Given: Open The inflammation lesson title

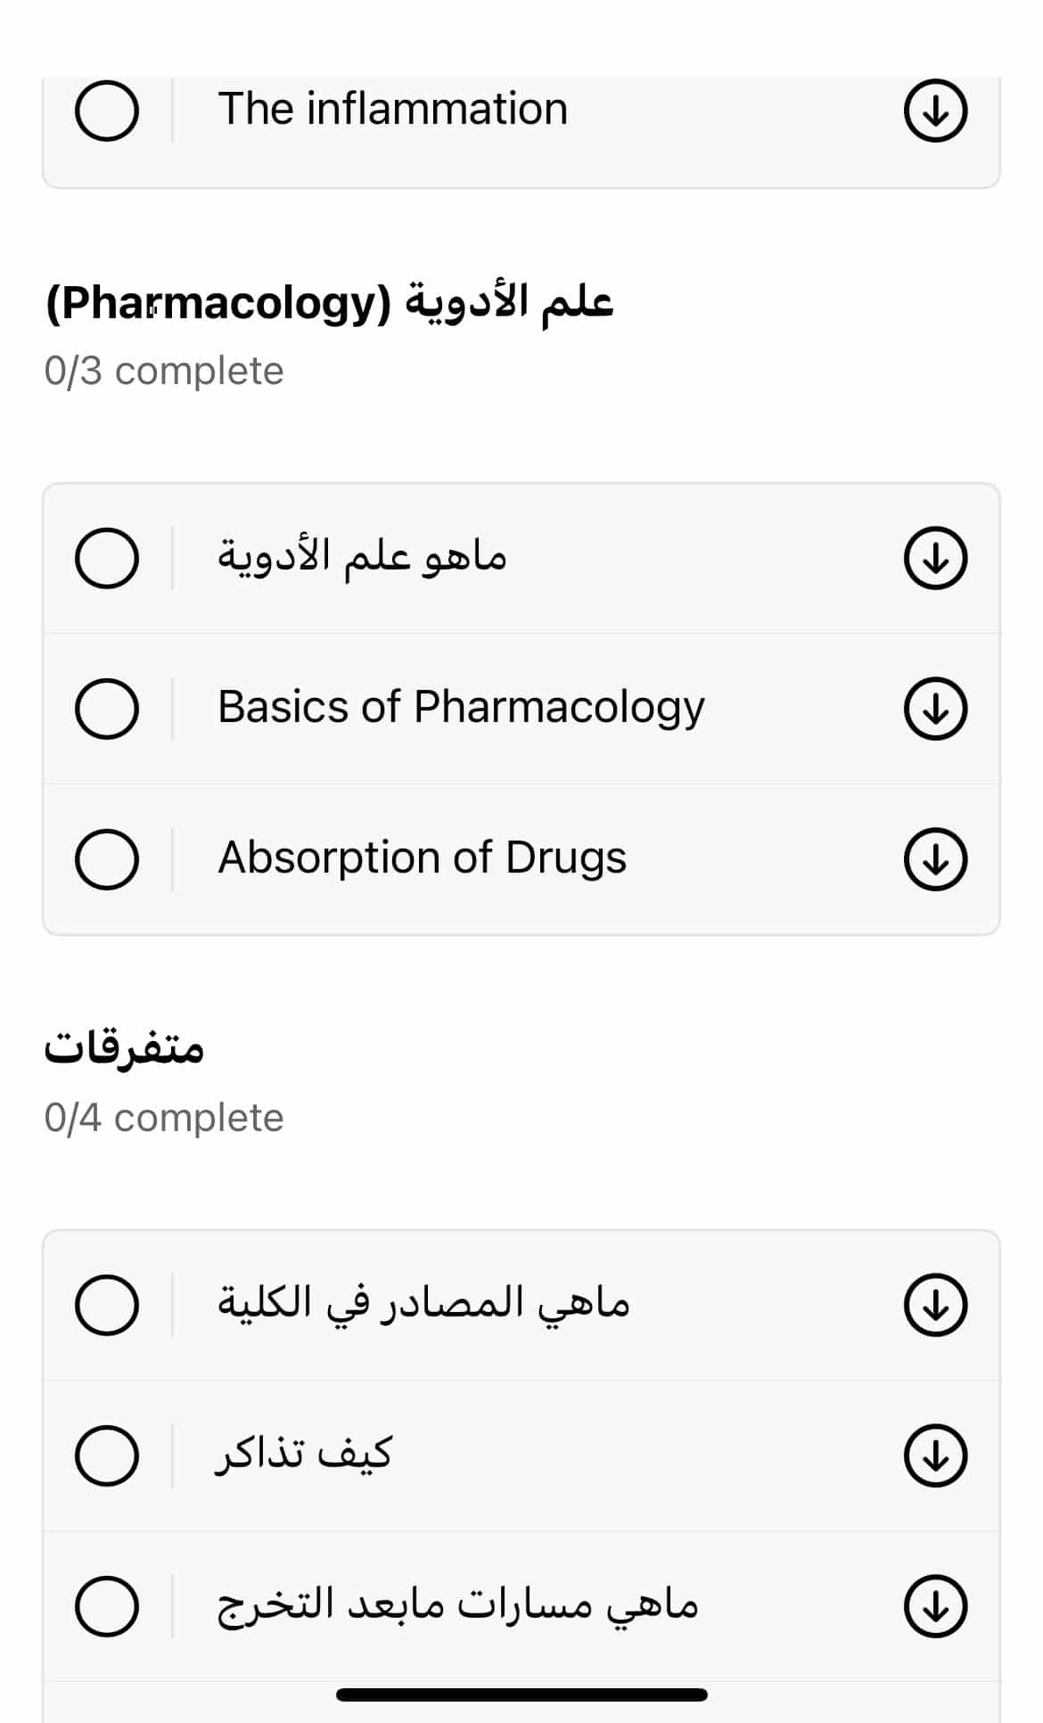Looking at the screenshot, I should point(392,109).
